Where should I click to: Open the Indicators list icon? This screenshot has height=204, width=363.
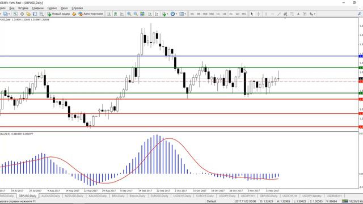(x=164, y=14)
